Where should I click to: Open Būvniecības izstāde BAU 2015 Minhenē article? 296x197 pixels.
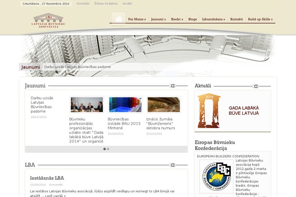click(x=124, y=124)
